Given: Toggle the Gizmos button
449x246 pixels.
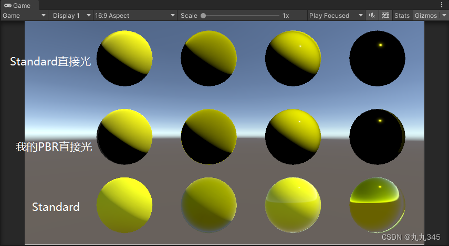Looking at the screenshot, I should (426, 15).
